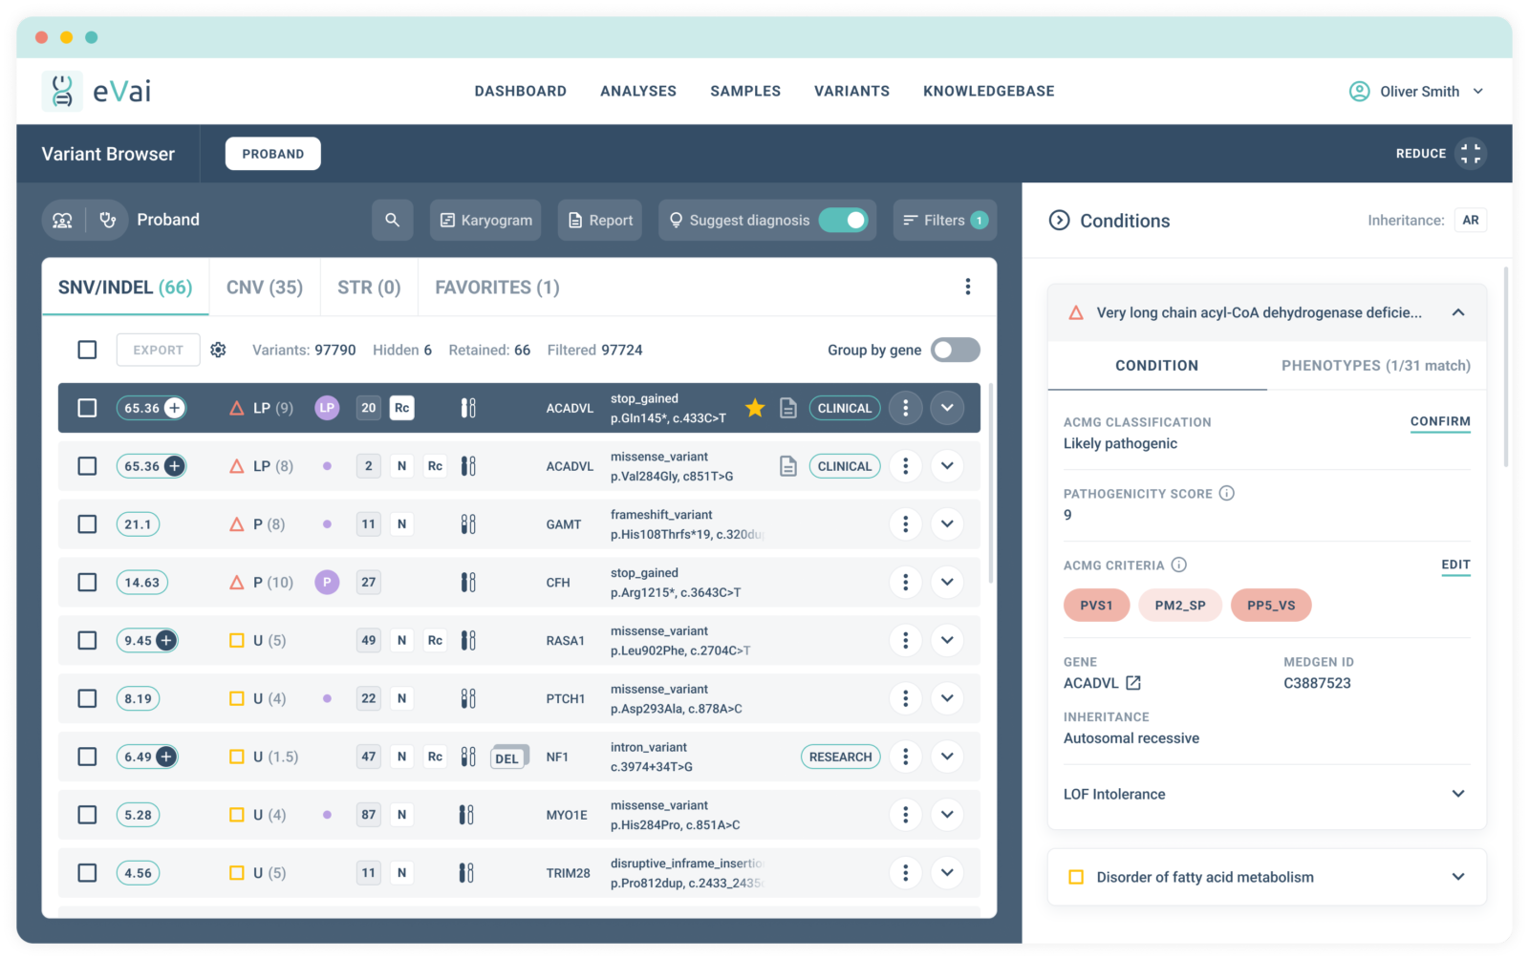Open the ACADVL external link icon

pyautogui.click(x=1133, y=683)
